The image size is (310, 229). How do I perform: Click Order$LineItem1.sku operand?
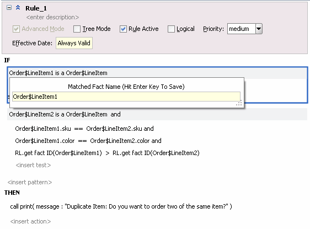tap(43, 129)
